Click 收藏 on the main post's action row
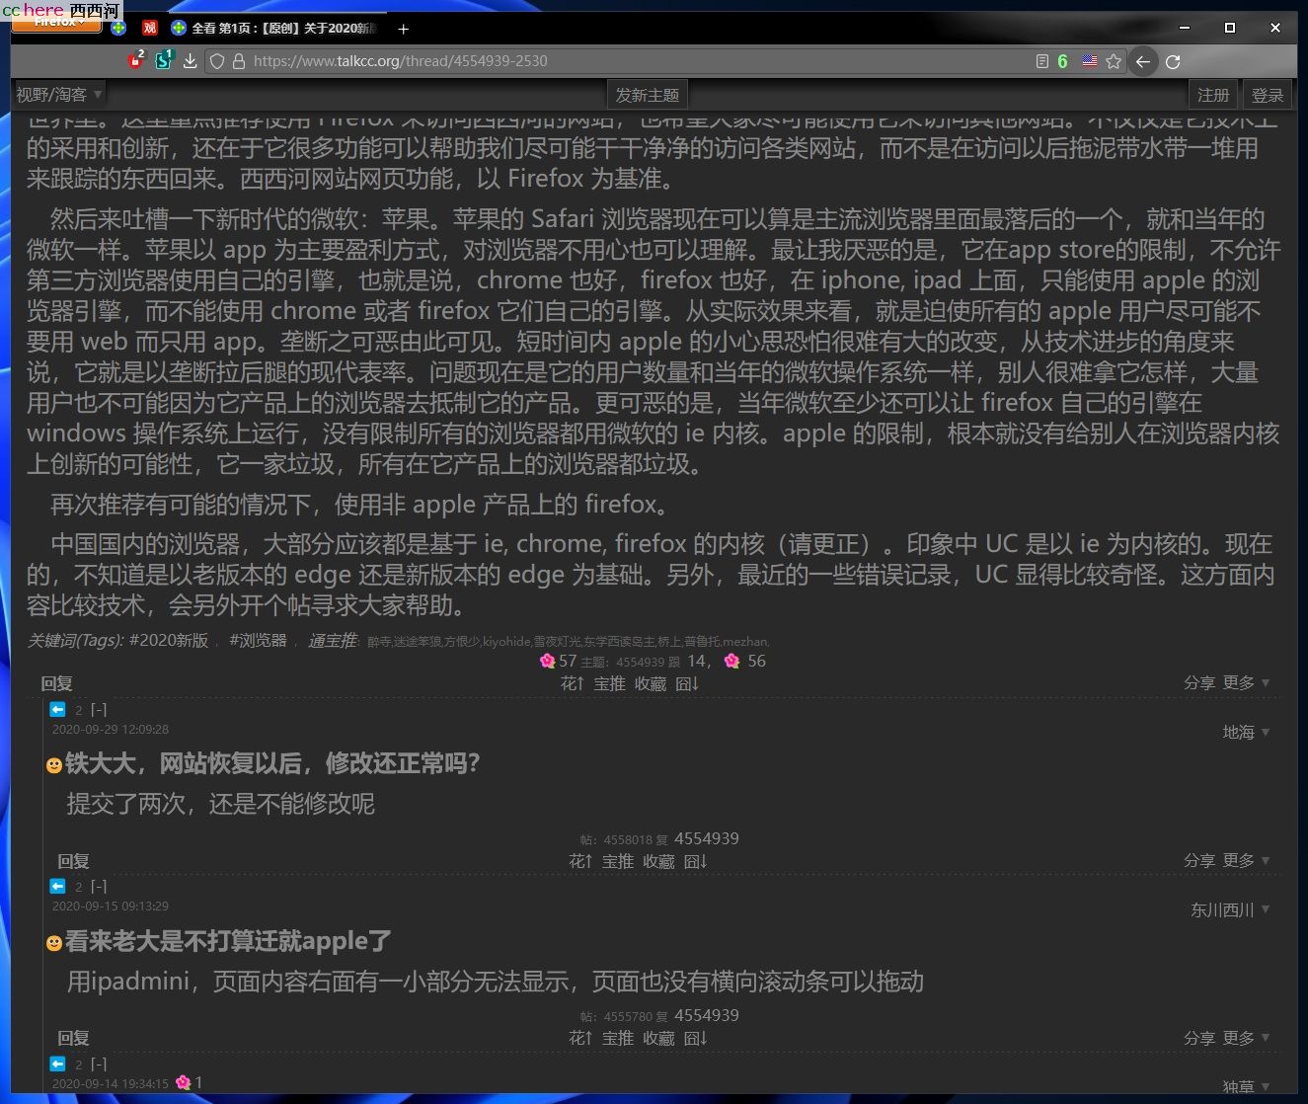The height and width of the screenshot is (1104, 1308). (651, 683)
